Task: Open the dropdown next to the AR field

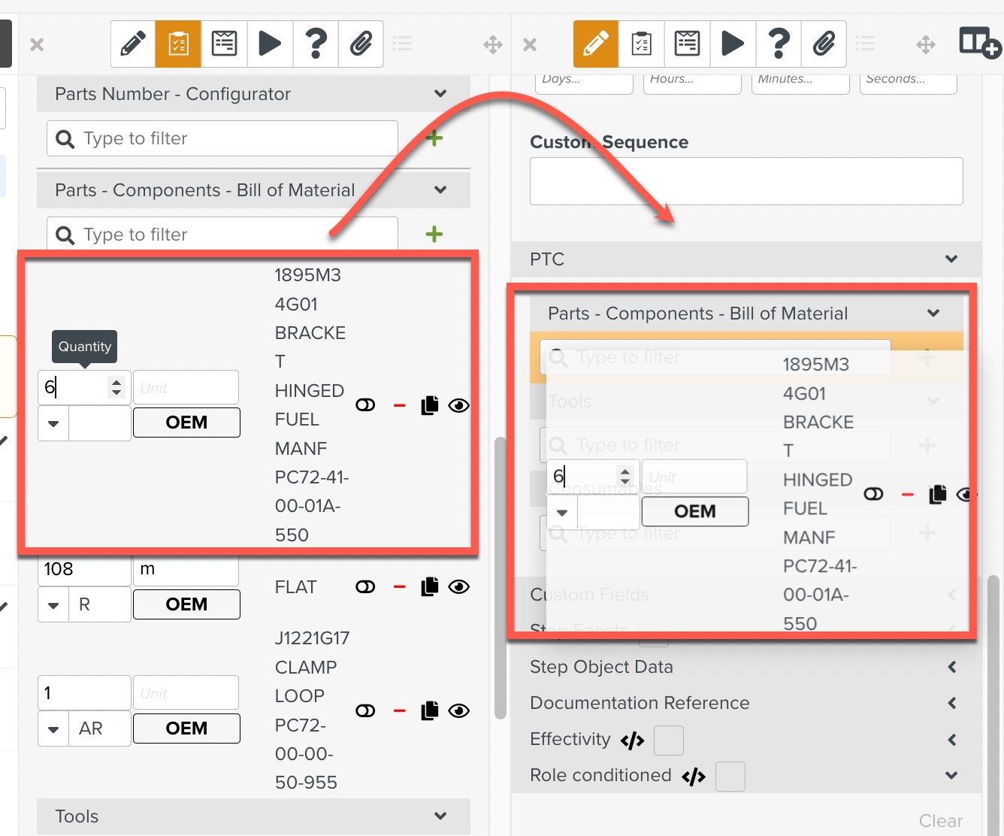Action: click(x=53, y=729)
